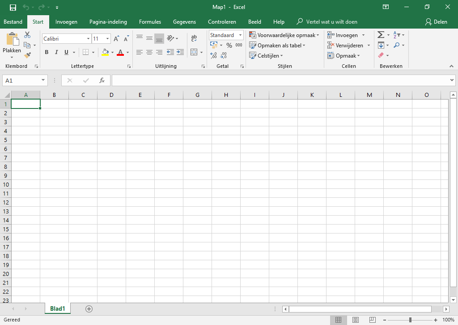The width and height of the screenshot is (458, 325).
Task: Switch to the Invoegen tab
Action: pyautogui.click(x=66, y=22)
